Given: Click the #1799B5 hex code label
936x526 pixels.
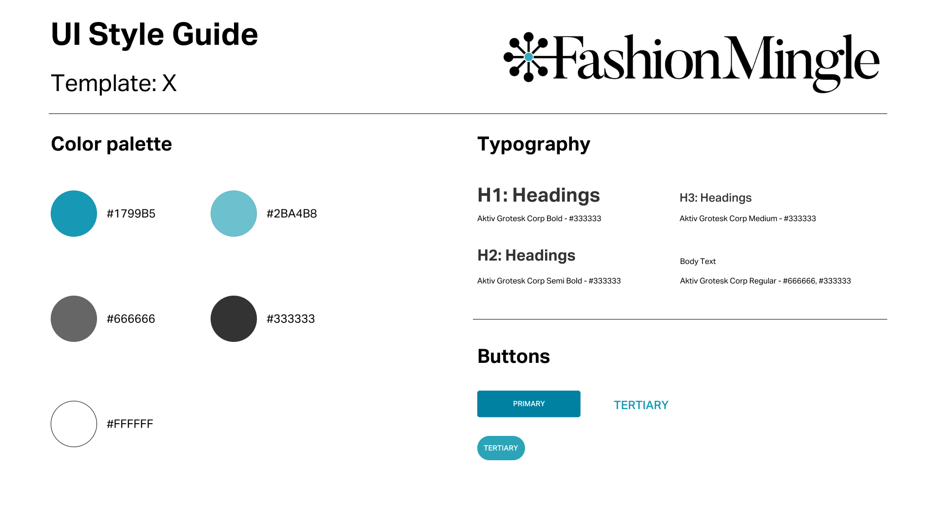Looking at the screenshot, I should click(131, 214).
